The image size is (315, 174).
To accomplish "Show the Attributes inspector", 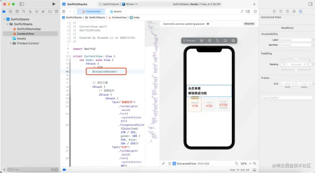I will [x=301, y=12].
